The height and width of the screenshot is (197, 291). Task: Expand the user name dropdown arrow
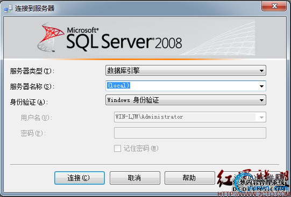point(261,117)
